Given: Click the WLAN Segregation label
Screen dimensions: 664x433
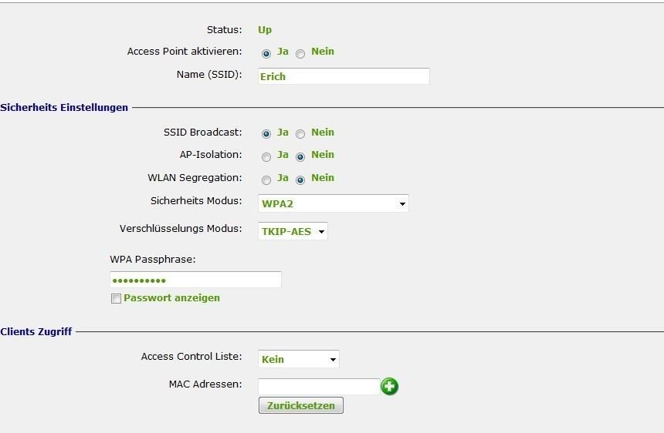Looking at the screenshot, I should pyautogui.click(x=195, y=178).
